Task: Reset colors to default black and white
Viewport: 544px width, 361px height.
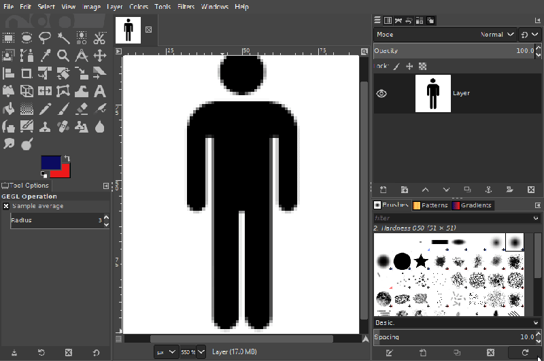Action: pyautogui.click(x=44, y=175)
